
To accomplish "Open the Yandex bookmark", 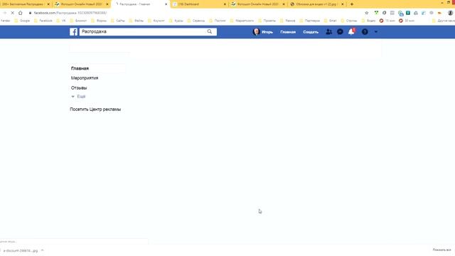I will 5,21.
